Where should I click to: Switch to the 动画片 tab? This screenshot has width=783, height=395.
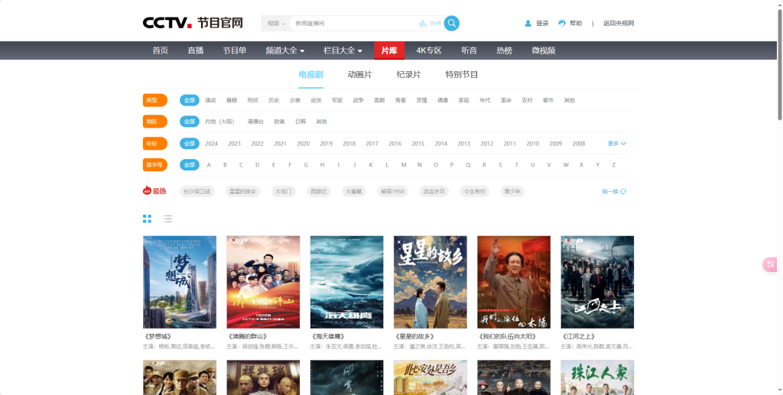(359, 75)
